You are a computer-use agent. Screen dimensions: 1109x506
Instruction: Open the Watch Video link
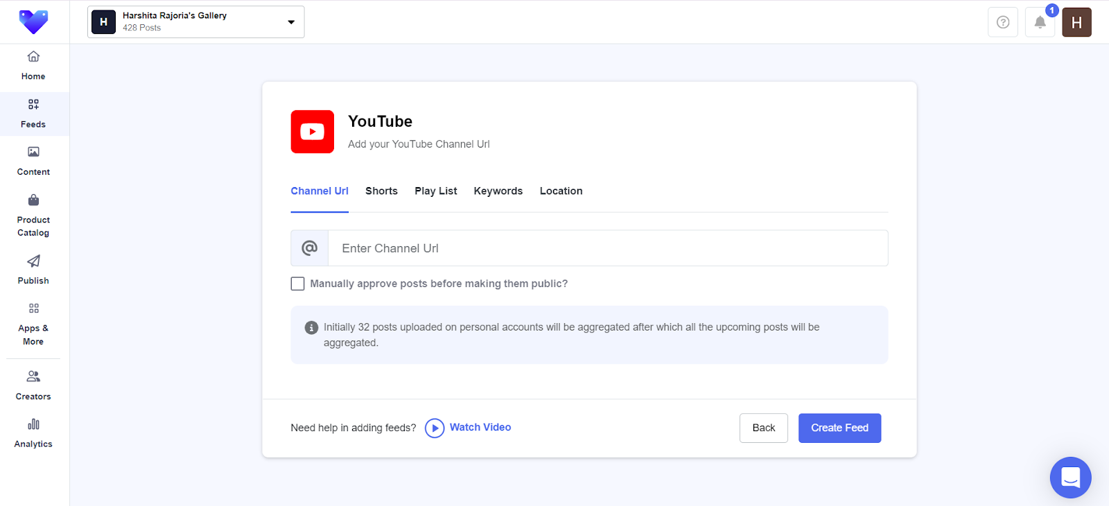point(480,428)
